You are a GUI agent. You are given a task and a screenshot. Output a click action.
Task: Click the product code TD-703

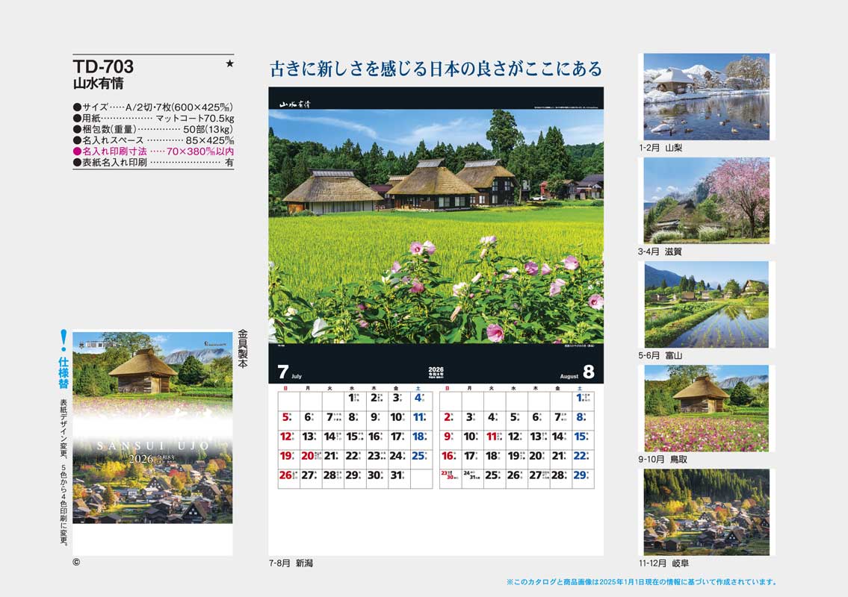point(103,66)
